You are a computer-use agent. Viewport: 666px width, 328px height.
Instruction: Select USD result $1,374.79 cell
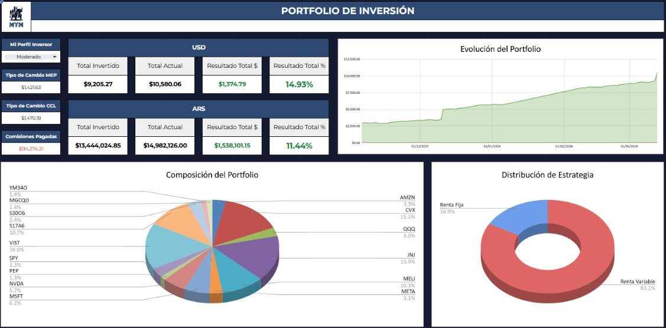click(232, 84)
